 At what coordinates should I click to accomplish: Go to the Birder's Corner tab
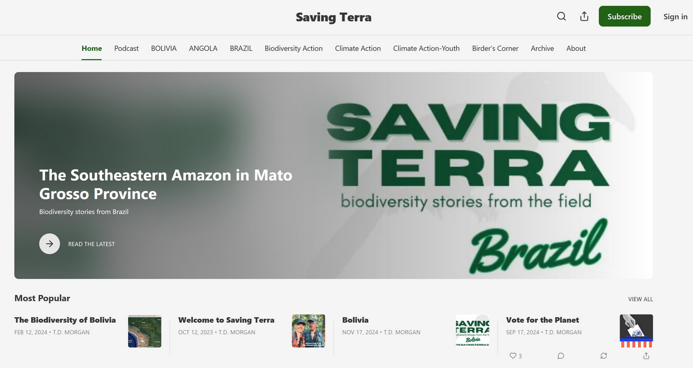[x=495, y=48]
